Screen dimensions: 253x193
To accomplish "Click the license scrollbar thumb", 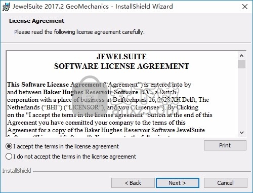I will pyautogui.click(x=241, y=64).
